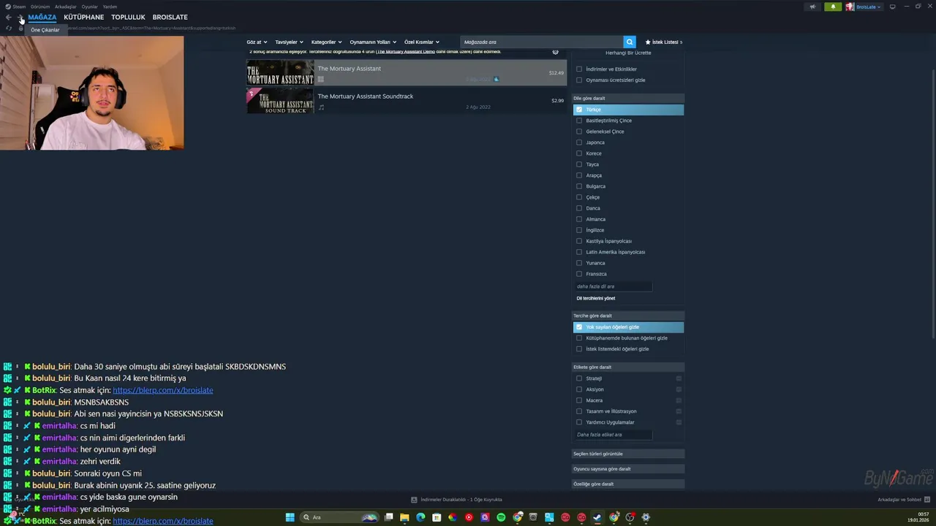Click Dil tercihlerini yönet link

596,299
